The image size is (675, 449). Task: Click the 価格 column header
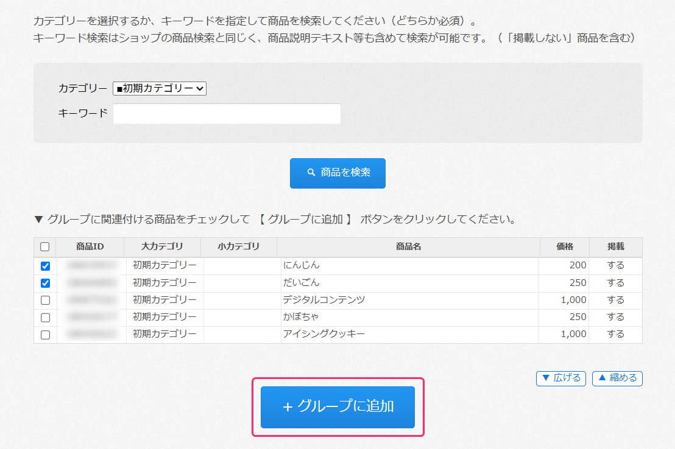564,246
